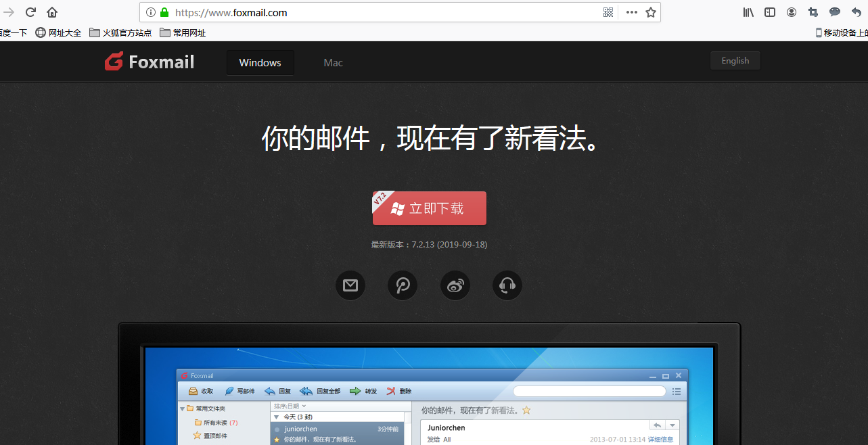Click the forward navigation arrow
This screenshot has width=868, height=445.
pyautogui.click(x=9, y=12)
